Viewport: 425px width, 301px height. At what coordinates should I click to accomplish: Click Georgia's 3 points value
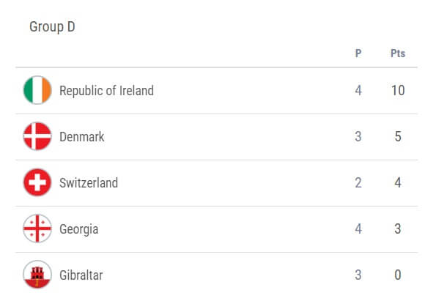[x=398, y=228]
